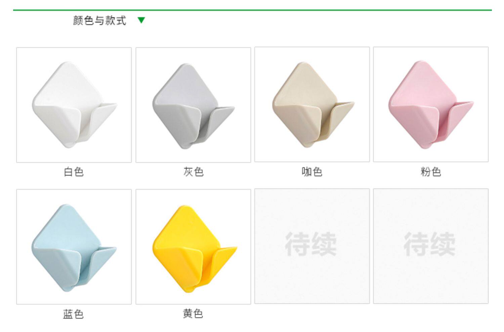
Task: Click the green divider line at top
Action: coord(252,10)
